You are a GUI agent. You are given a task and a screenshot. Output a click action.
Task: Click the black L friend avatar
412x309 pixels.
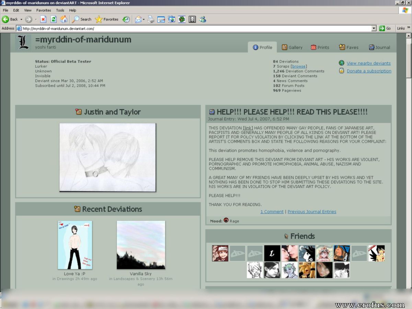272,253
